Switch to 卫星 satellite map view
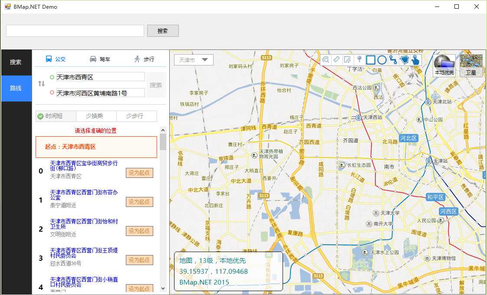The image size is (487, 295). click(x=471, y=65)
